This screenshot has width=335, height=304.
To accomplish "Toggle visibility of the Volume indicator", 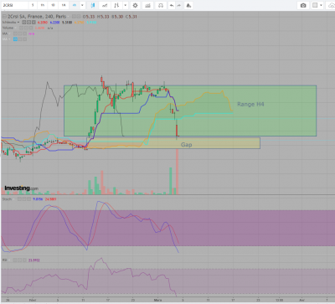I will (21, 28).
